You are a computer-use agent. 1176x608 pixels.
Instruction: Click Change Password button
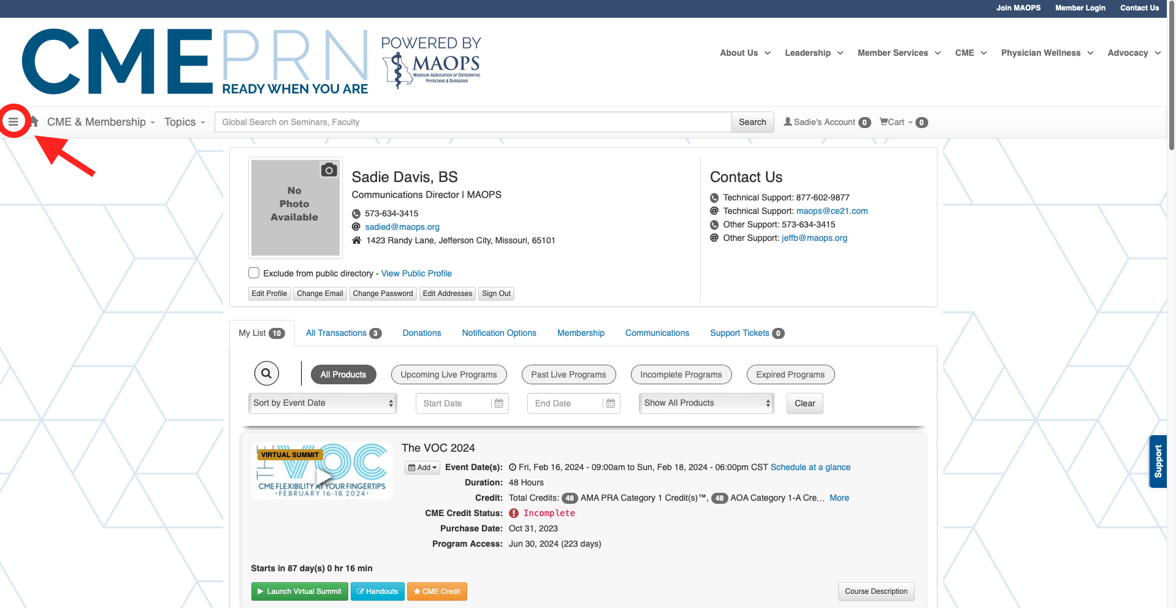coord(383,294)
